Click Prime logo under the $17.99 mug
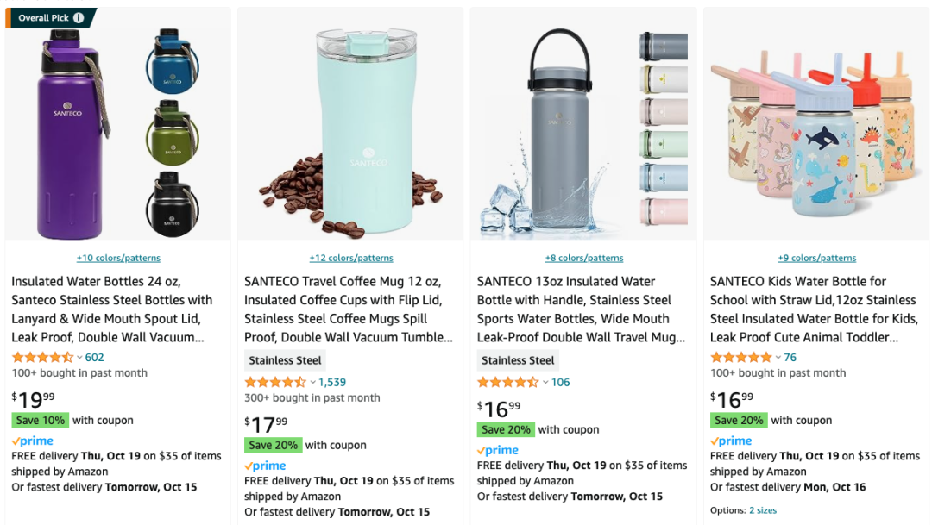 (265, 466)
